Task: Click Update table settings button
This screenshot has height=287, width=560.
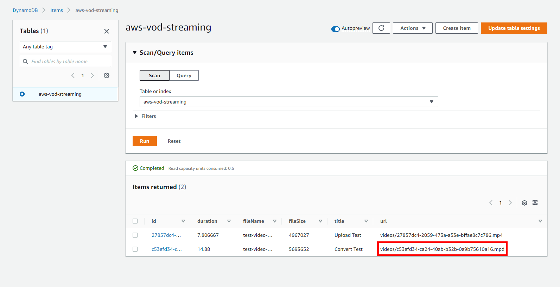Action: (x=514, y=28)
